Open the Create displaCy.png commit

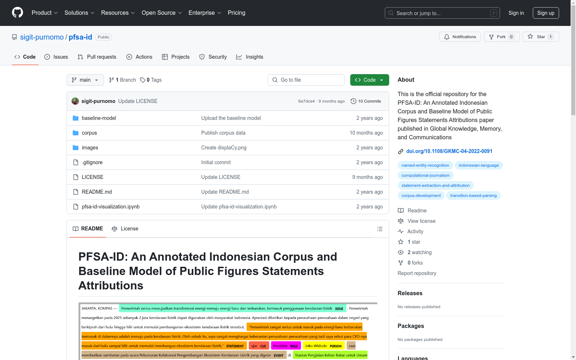click(224, 148)
